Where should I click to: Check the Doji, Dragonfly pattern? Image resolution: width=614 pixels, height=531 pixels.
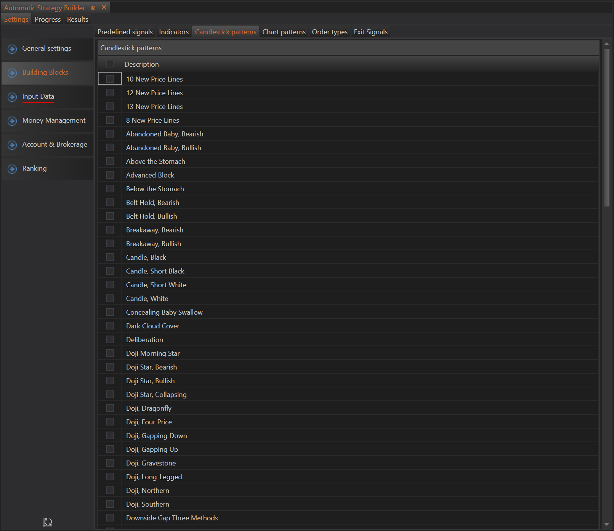(110, 408)
